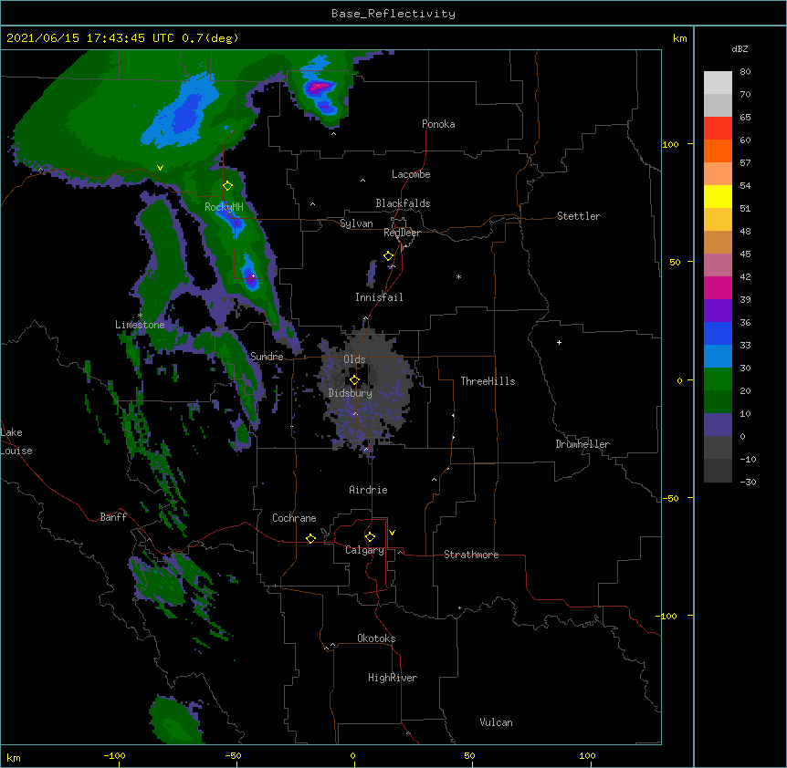This screenshot has width=787, height=768.
Task: Click the Didsbury label
Action: point(351,393)
